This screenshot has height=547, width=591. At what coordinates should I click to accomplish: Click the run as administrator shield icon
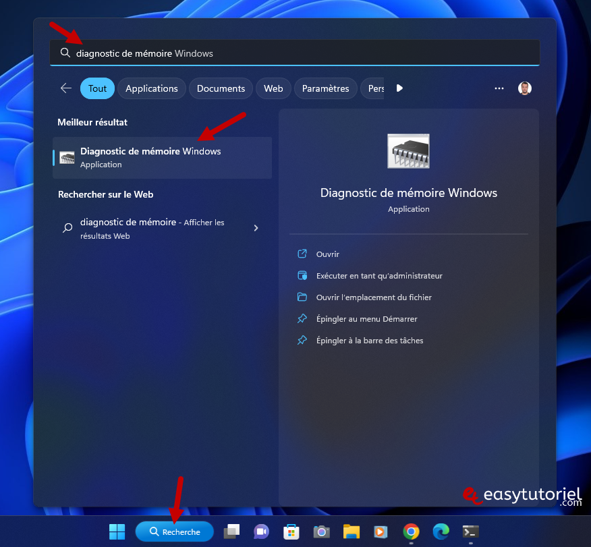pos(302,275)
